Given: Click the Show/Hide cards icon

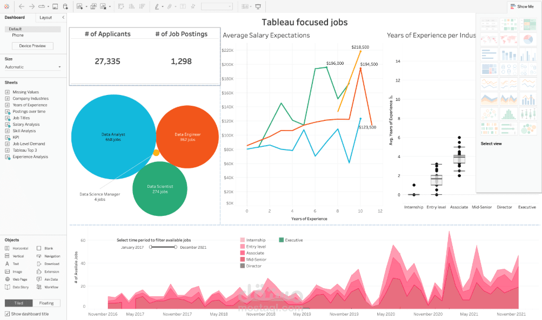Looking at the screenshot, I should coord(245,6).
